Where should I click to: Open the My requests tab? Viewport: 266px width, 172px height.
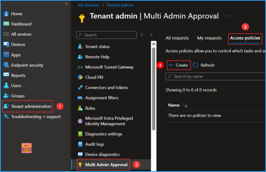click(x=209, y=38)
